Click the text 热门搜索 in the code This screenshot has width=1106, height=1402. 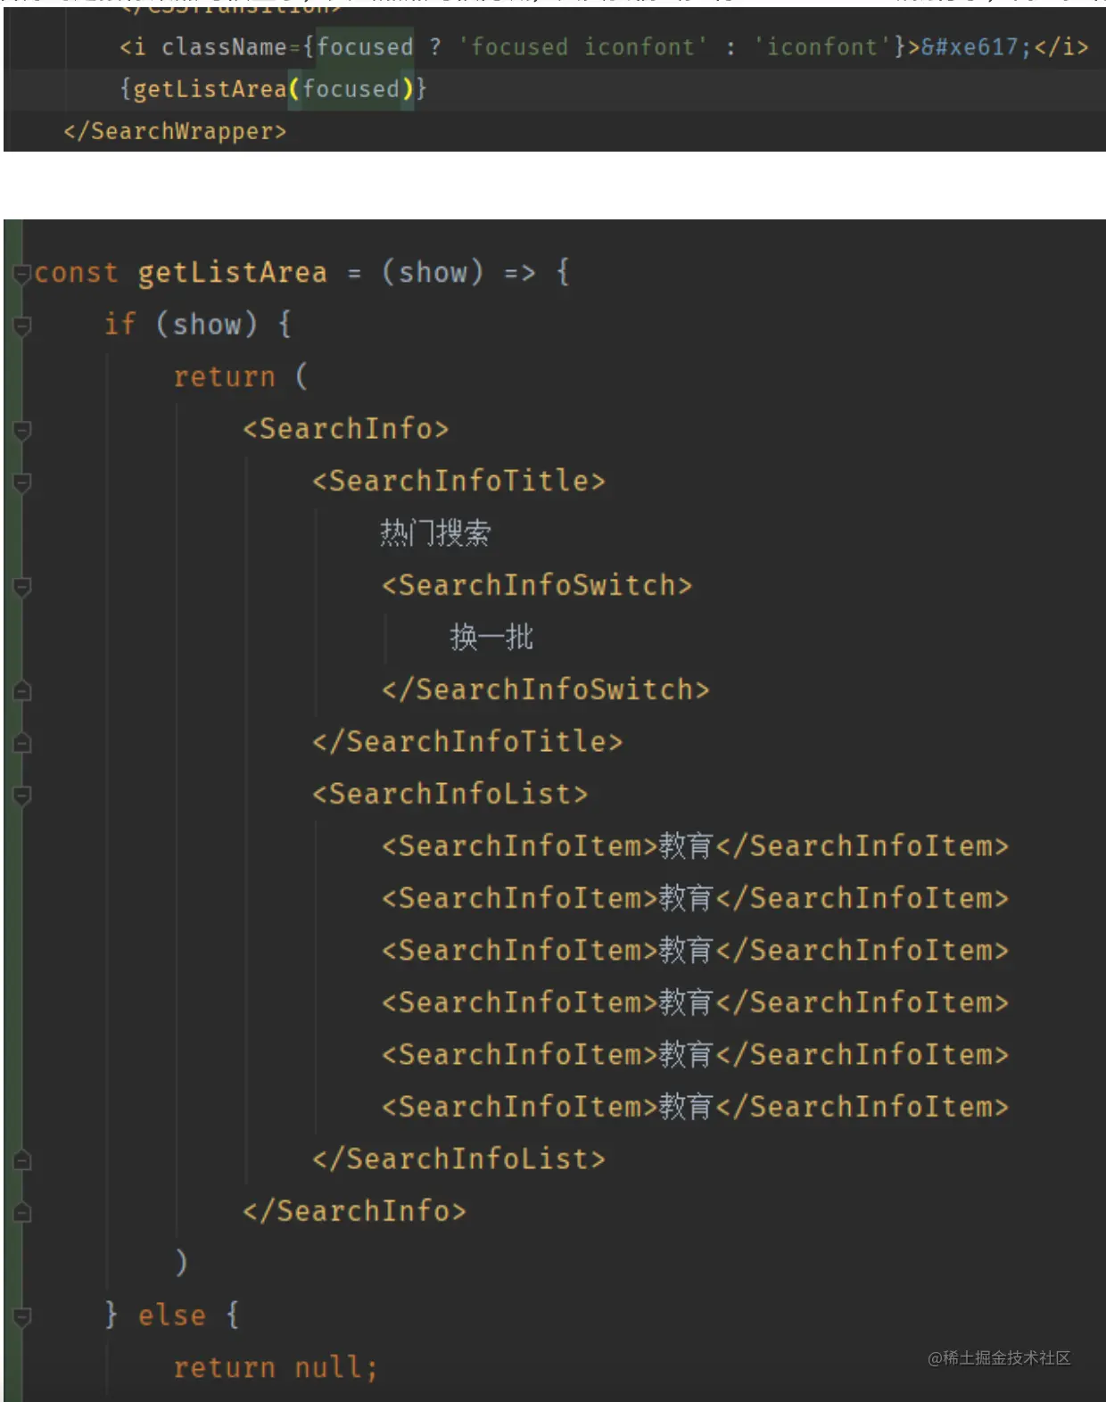point(435,533)
